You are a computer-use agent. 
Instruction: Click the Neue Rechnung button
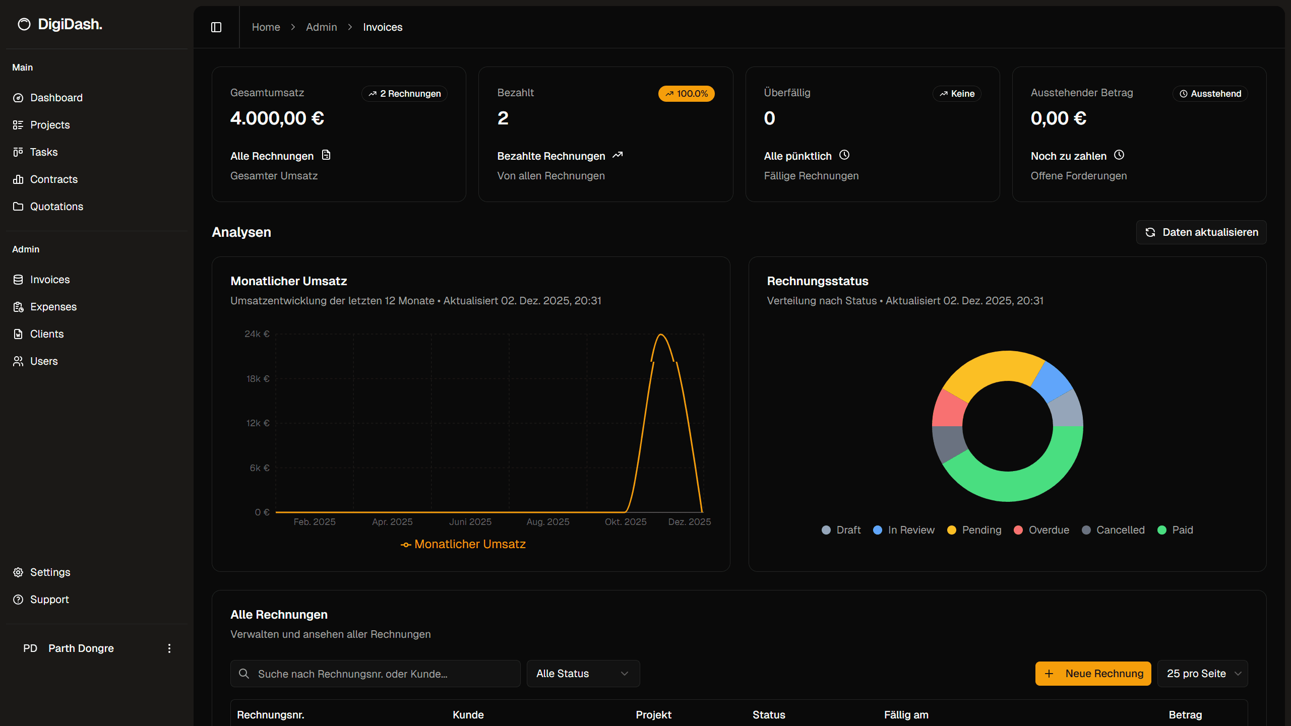pyautogui.click(x=1093, y=674)
